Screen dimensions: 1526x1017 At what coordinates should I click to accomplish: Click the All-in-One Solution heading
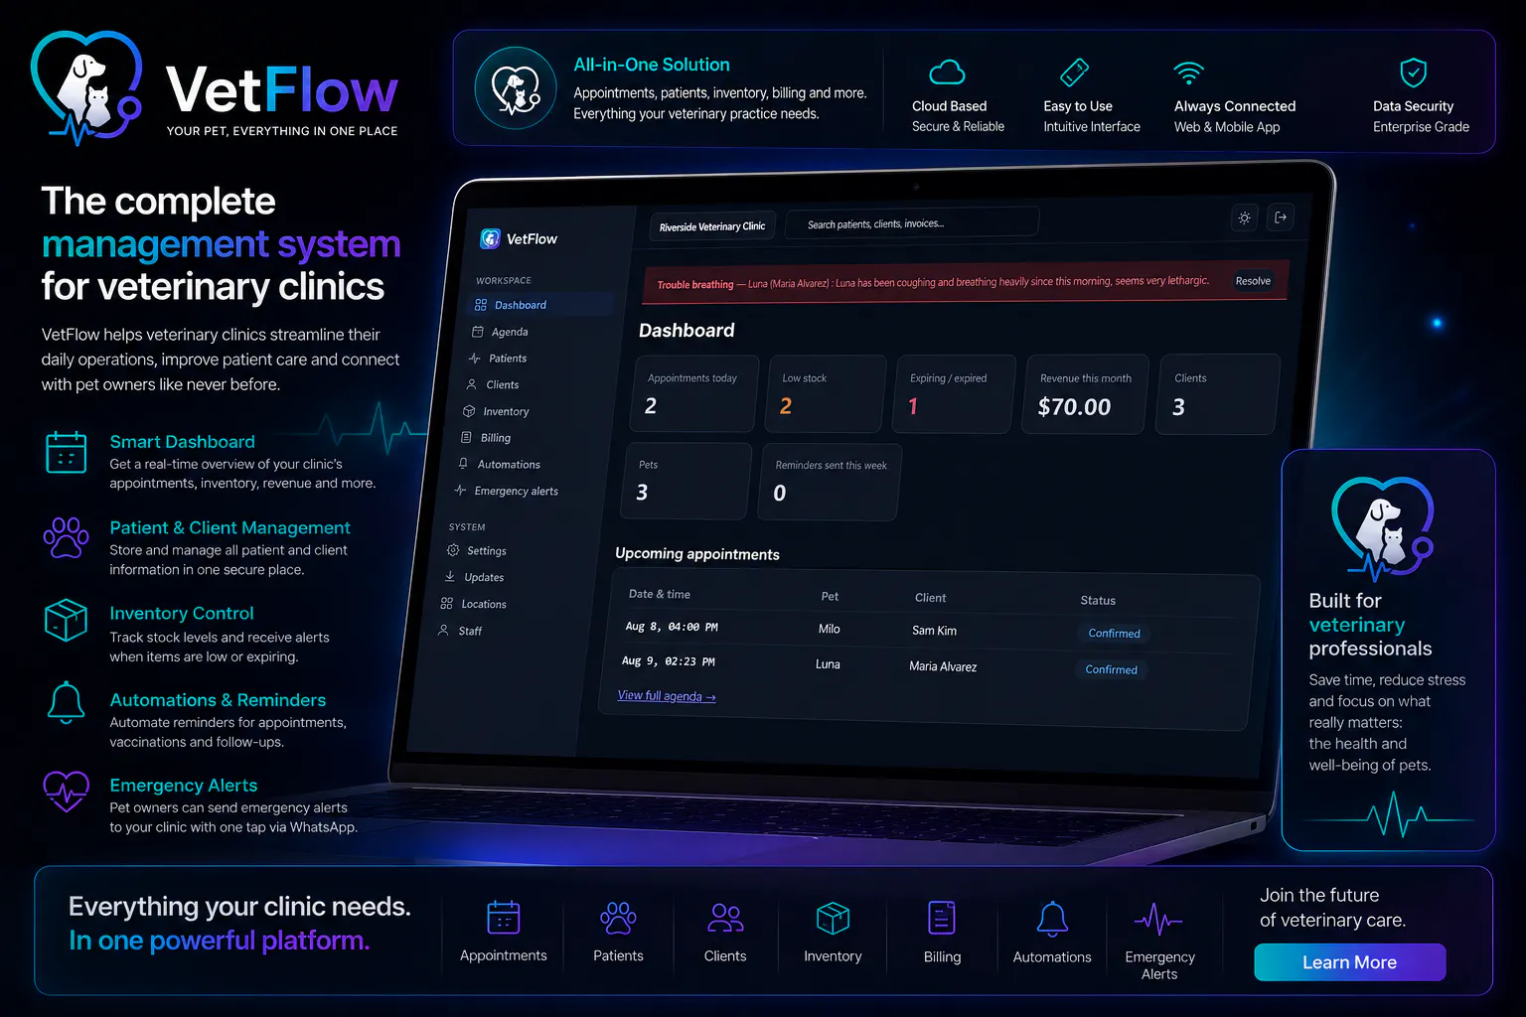coord(652,65)
